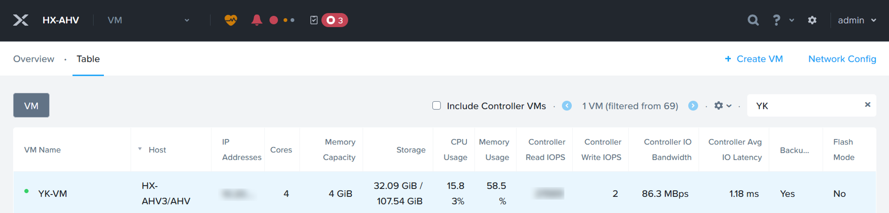Open the alerts bell icon
Viewport: 889px width, 213px height.
[x=256, y=20]
